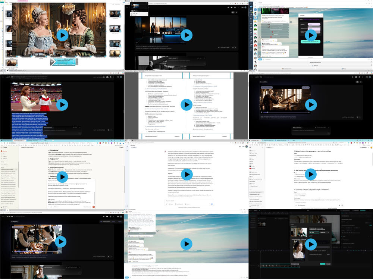Viewport: 373px width, 279px height.
Task: Click the Claude logo in the sidebar
Action: [5, 147]
